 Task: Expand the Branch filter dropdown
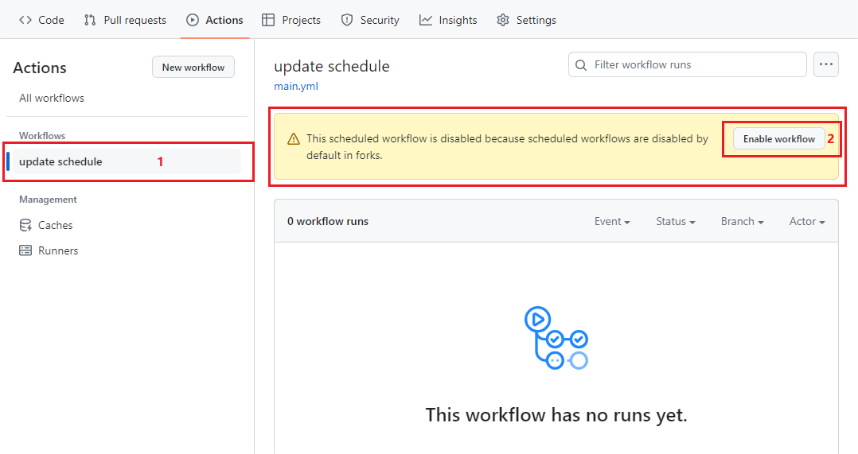(x=742, y=221)
